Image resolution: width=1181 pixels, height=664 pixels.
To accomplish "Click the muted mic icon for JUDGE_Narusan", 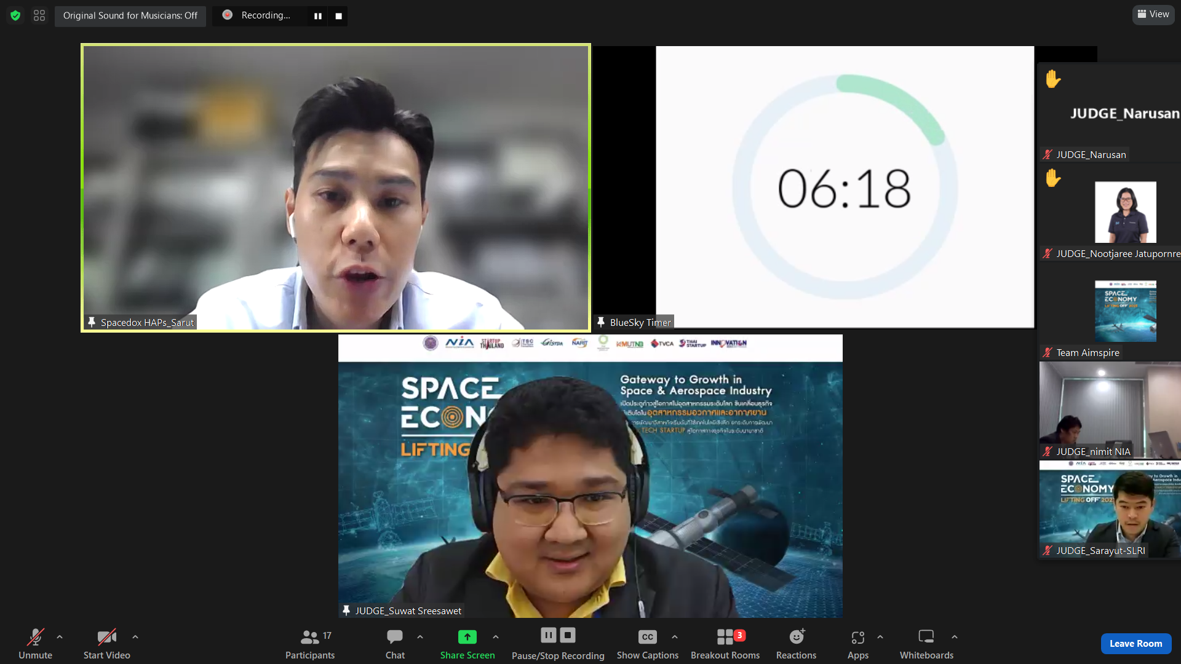I will pos(1048,154).
